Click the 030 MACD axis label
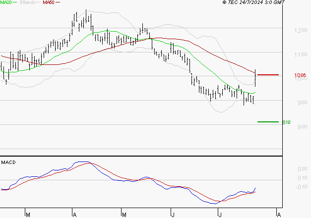This screenshot has height=218, width=311. coord(303,169)
